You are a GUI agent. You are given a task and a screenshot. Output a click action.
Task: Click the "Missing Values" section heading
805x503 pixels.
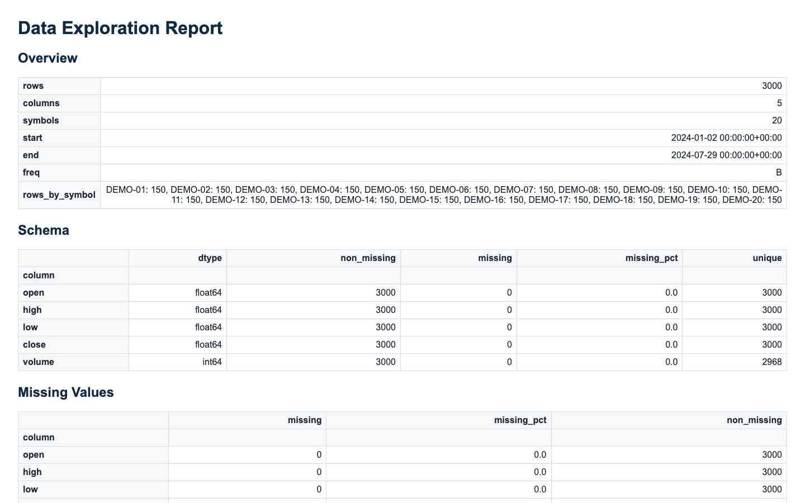[x=66, y=392]
